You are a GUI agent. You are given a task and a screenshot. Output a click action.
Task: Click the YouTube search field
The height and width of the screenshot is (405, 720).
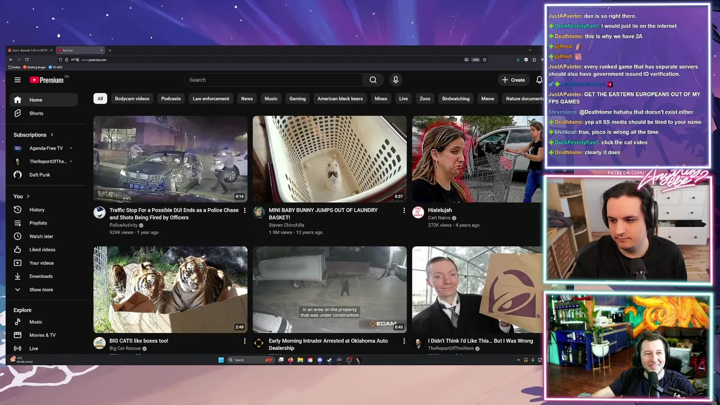click(274, 80)
